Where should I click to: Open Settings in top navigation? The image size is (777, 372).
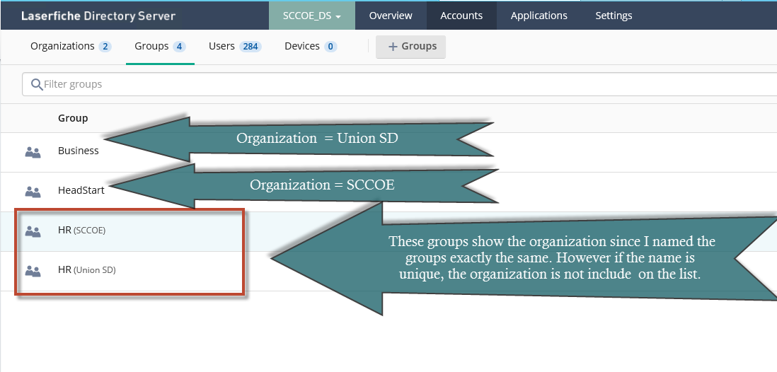click(x=614, y=16)
